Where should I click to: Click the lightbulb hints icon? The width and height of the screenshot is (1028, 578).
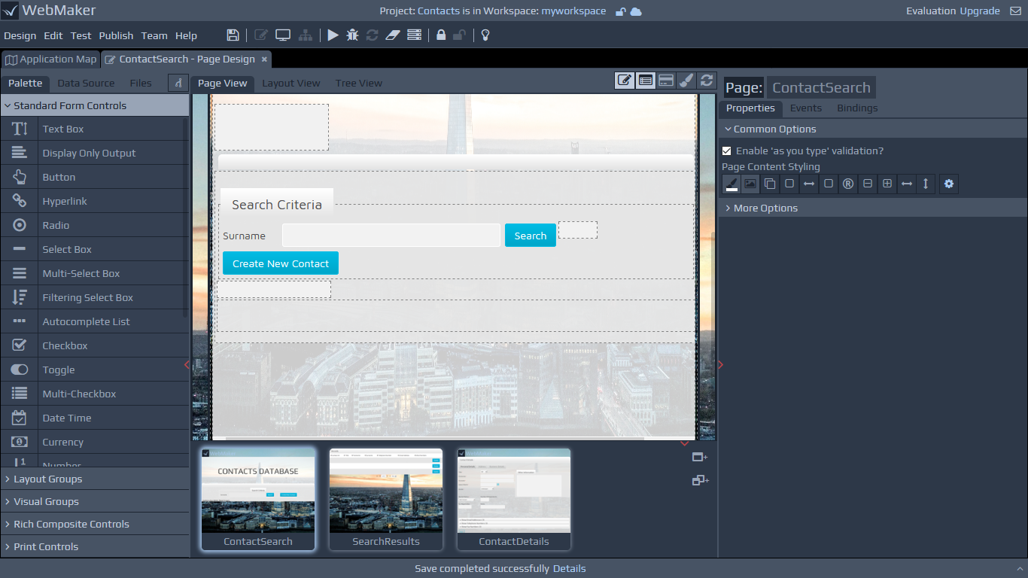pos(485,35)
